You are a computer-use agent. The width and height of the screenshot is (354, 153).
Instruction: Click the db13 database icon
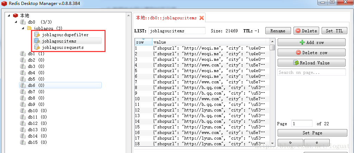click(x=23, y=129)
